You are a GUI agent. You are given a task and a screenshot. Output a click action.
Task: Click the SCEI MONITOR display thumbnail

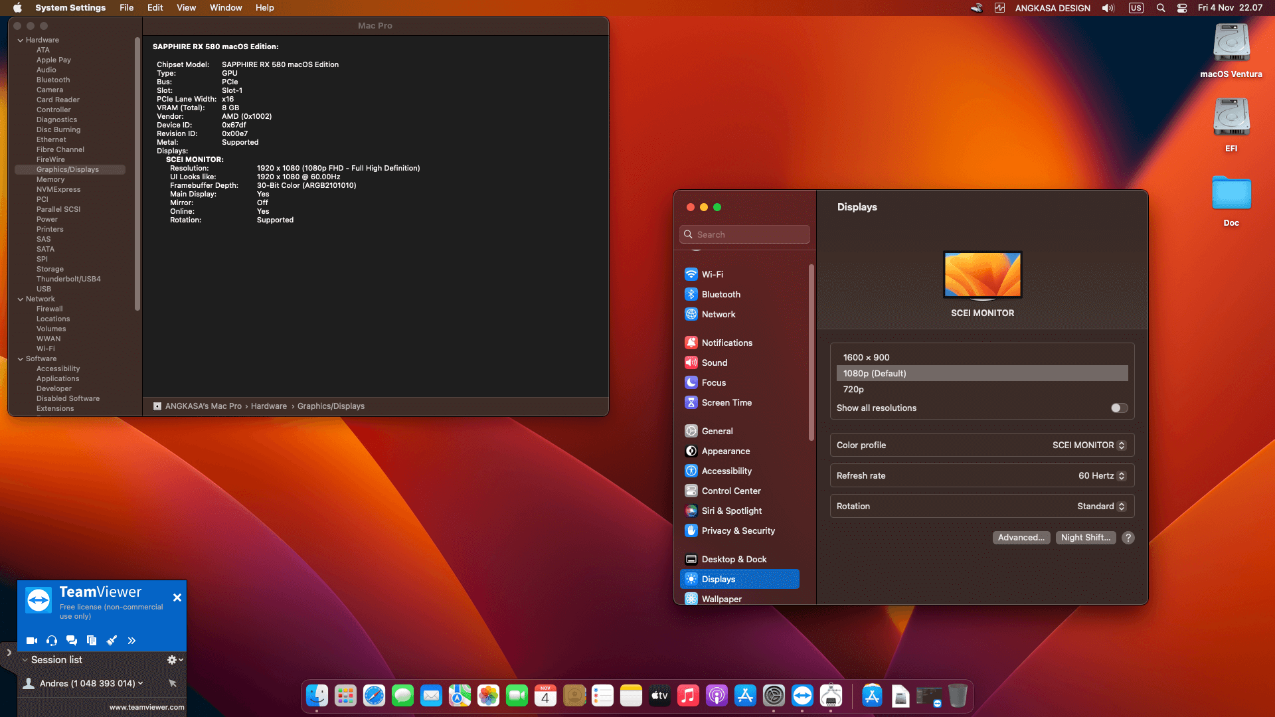983,275
